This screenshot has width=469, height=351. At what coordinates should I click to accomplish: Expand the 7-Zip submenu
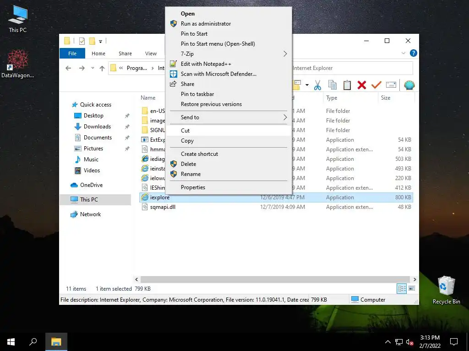coord(229,54)
